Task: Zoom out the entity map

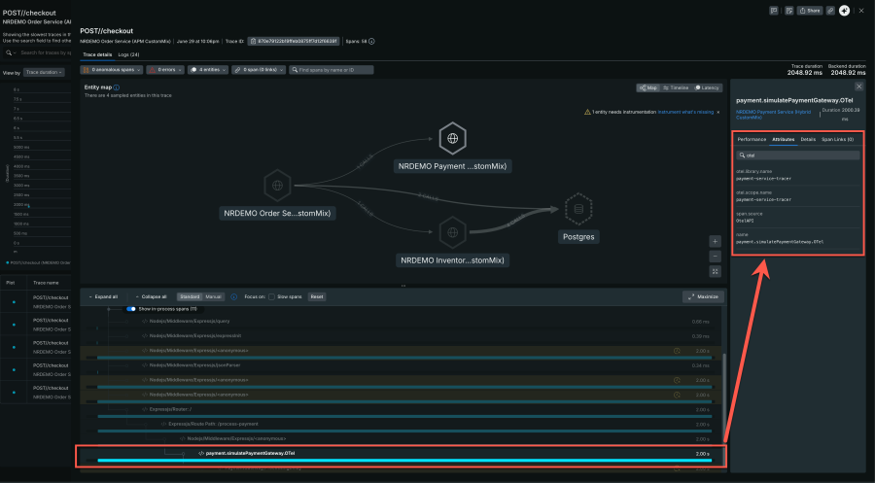Action: pyautogui.click(x=715, y=257)
